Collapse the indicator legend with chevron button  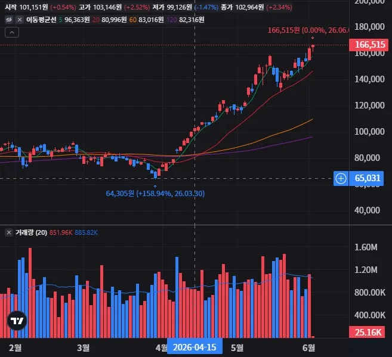[x=12, y=32]
